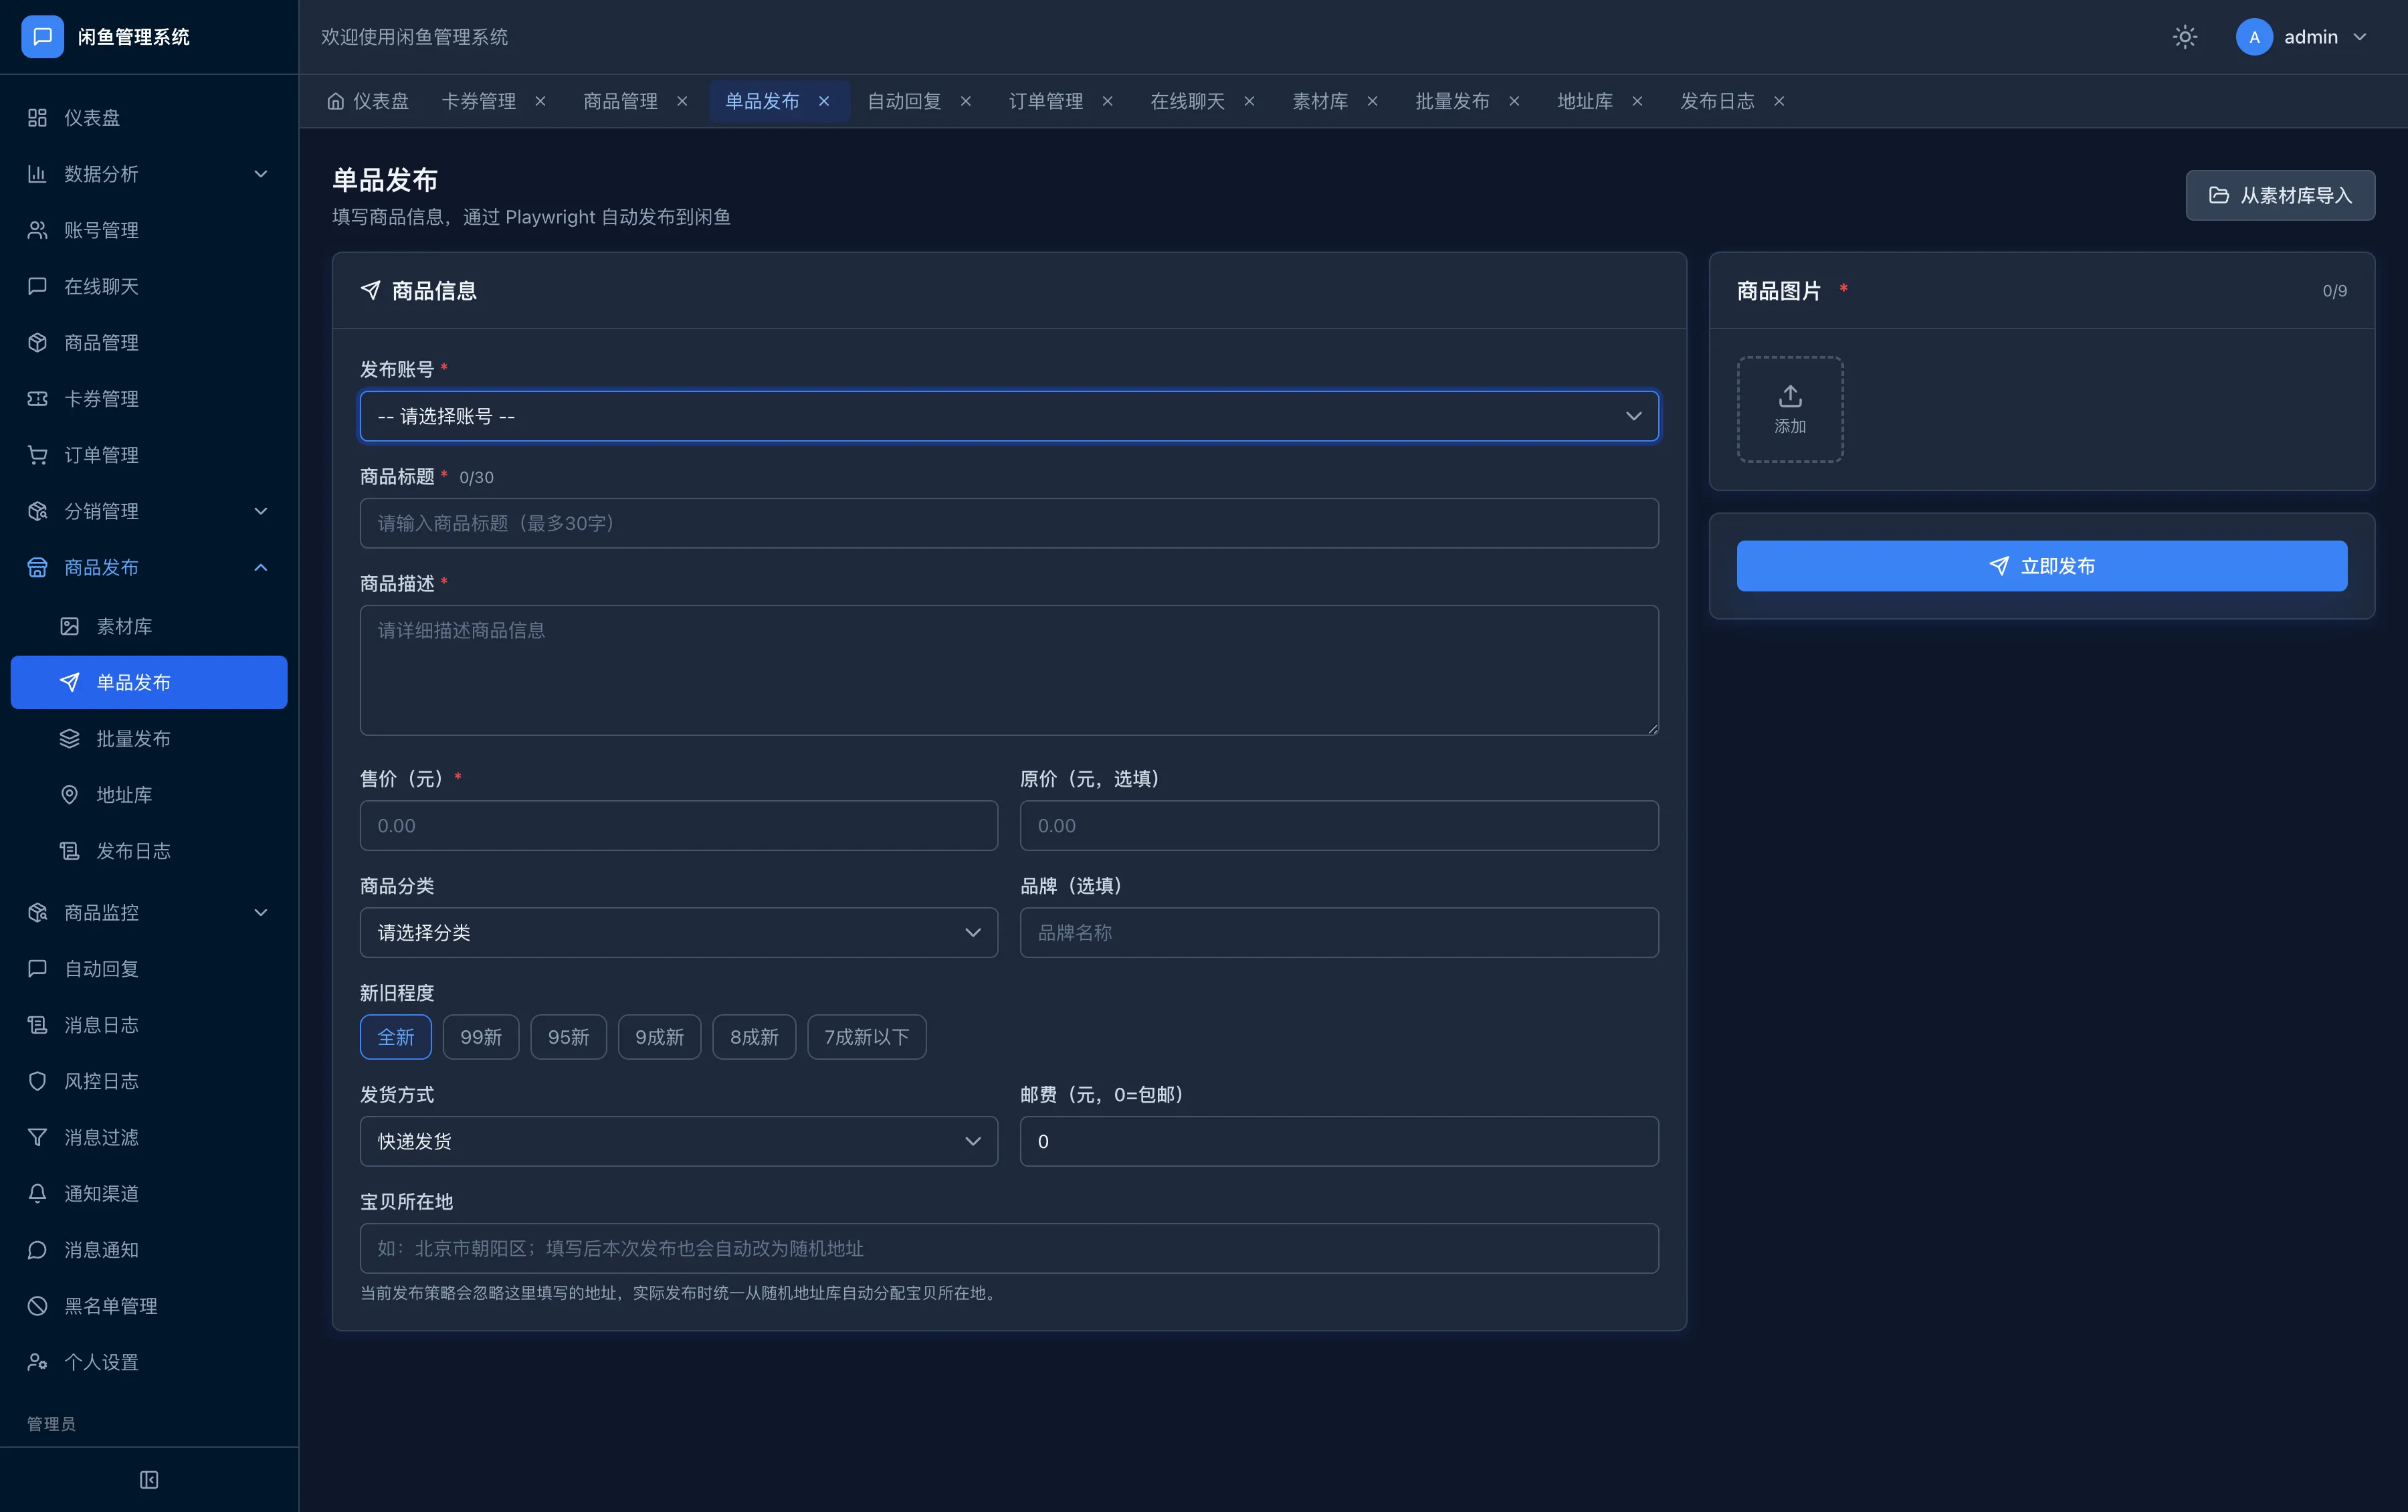Open 素材库 under 商品发布
The height and width of the screenshot is (1512, 2408).
click(149, 626)
